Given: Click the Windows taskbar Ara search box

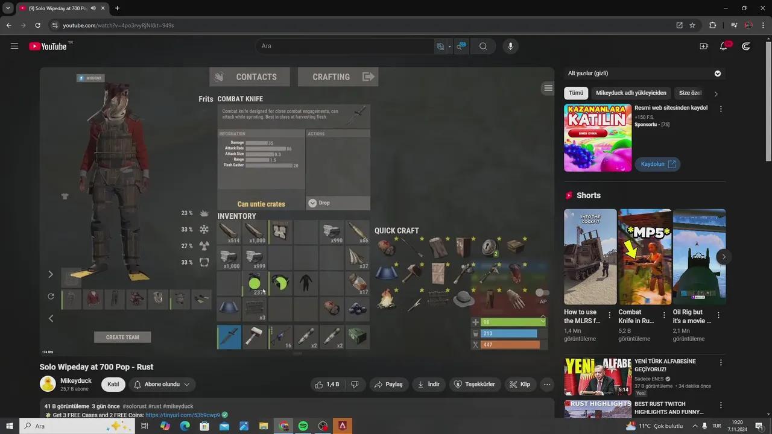Looking at the screenshot, I should point(77,426).
